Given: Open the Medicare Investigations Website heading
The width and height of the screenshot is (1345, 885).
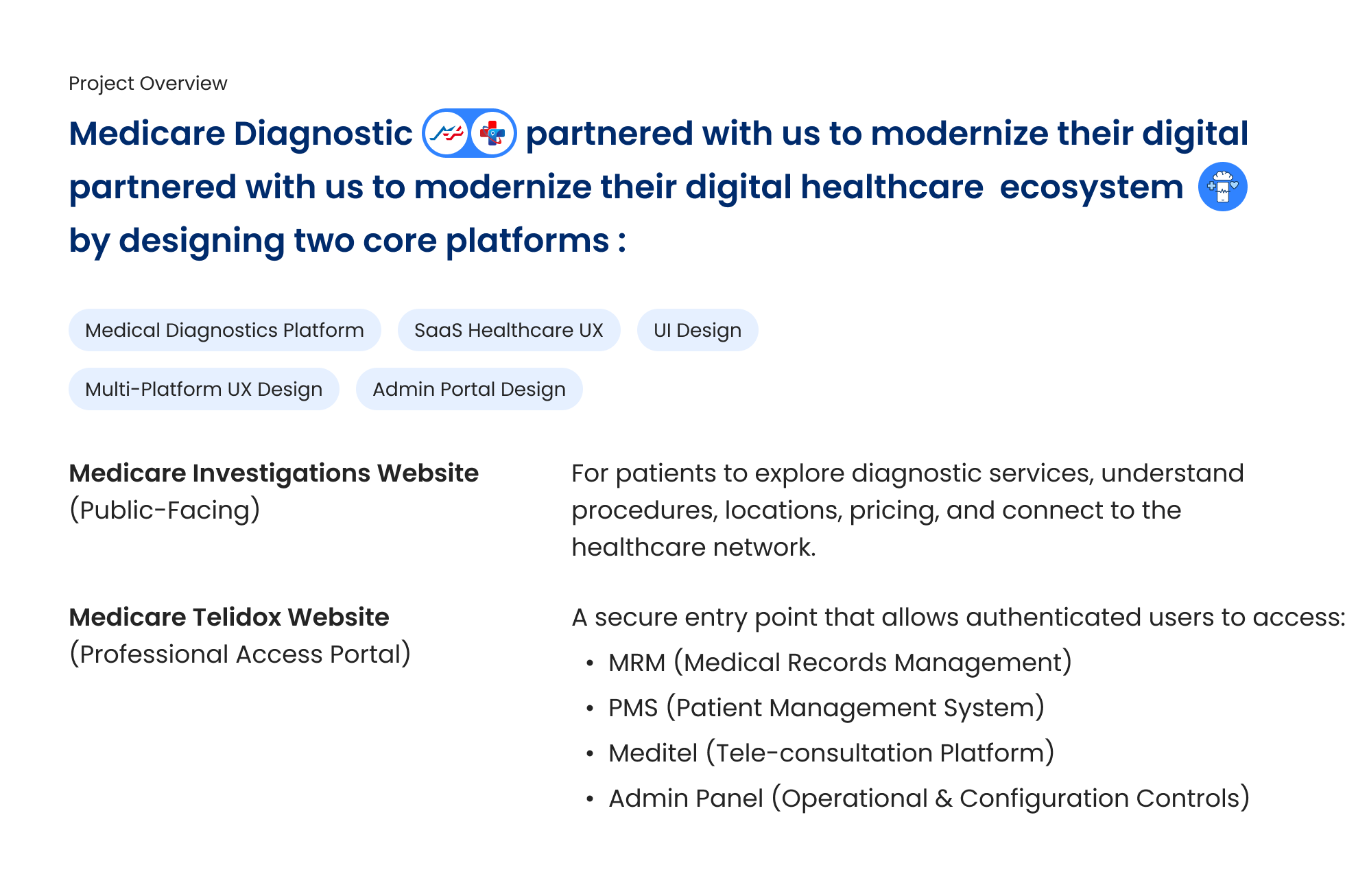Looking at the screenshot, I should tap(274, 473).
